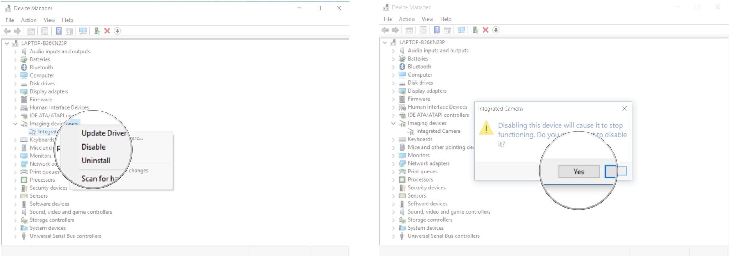730x257 pixels.
Task: Expand System devices in left window
Action: 15,228
